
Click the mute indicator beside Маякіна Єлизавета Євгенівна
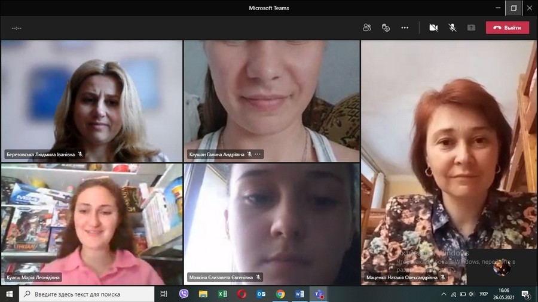coord(258,278)
